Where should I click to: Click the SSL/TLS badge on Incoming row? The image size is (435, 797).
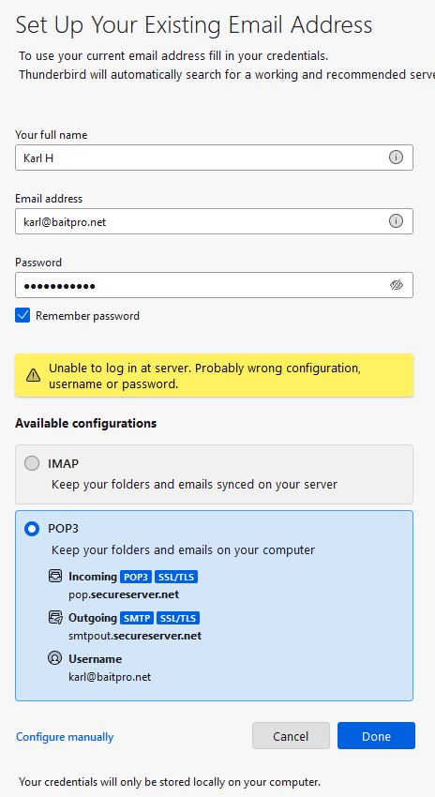coord(176,577)
